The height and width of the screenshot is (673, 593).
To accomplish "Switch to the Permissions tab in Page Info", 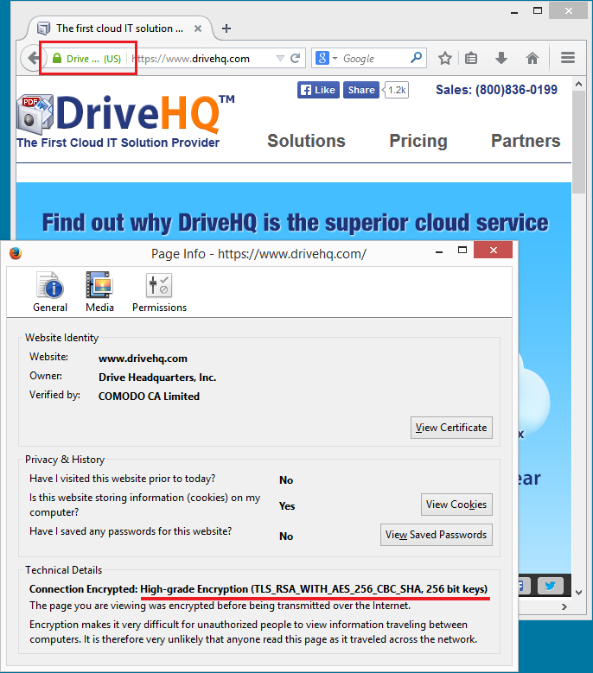I will click(159, 292).
